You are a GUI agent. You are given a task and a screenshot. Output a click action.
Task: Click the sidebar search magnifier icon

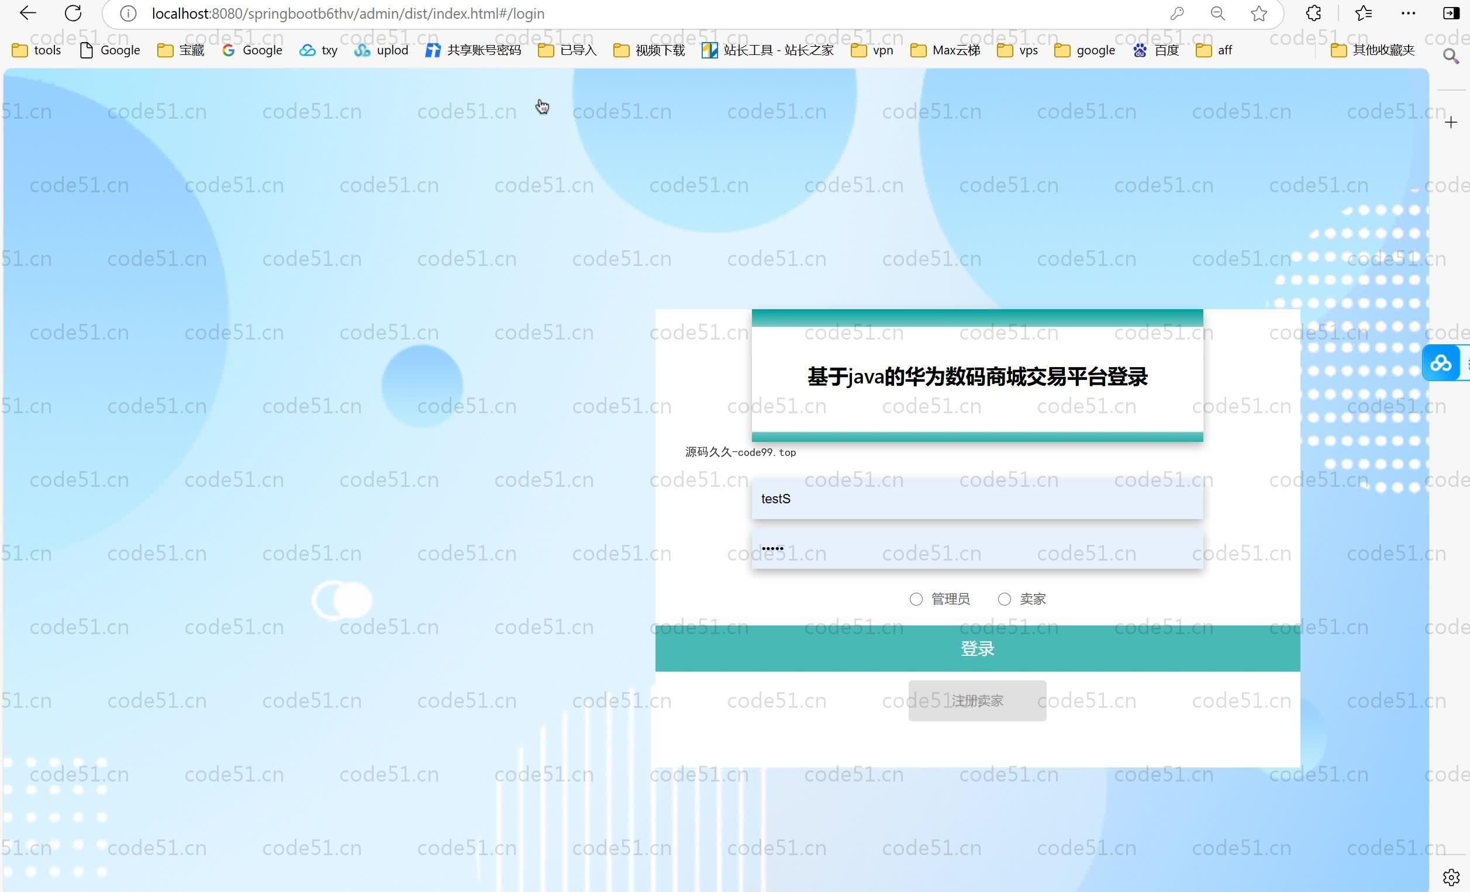pos(1451,57)
